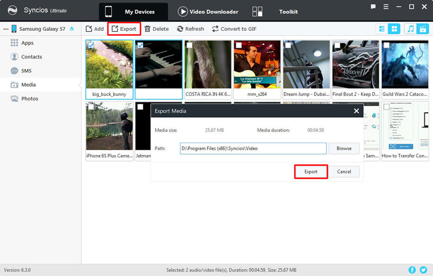Switch to list view icon
This screenshot has width=433, height=276.
coord(382,29)
